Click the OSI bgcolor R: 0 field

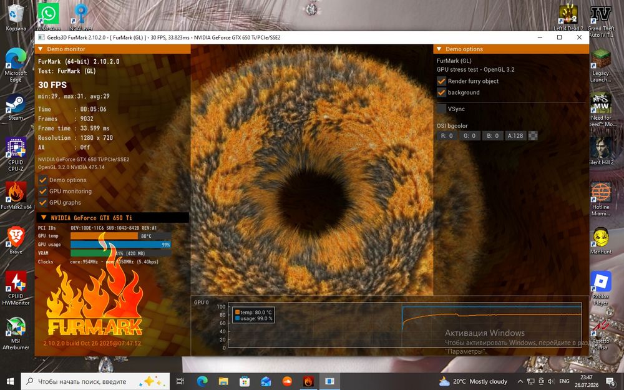447,135
